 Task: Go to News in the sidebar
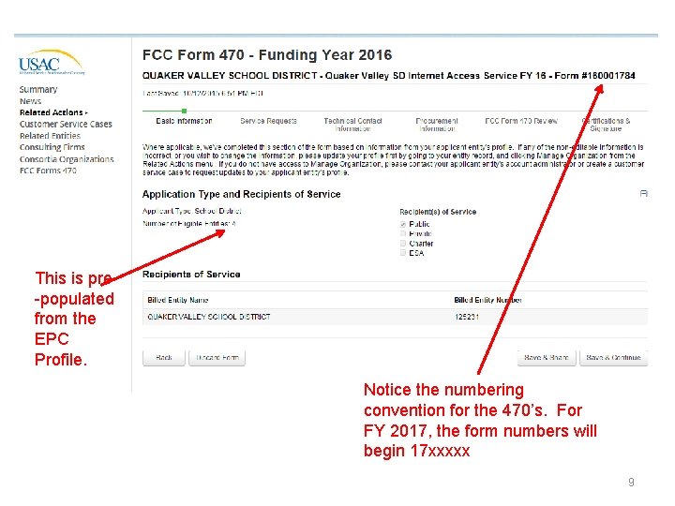tap(30, 101)
